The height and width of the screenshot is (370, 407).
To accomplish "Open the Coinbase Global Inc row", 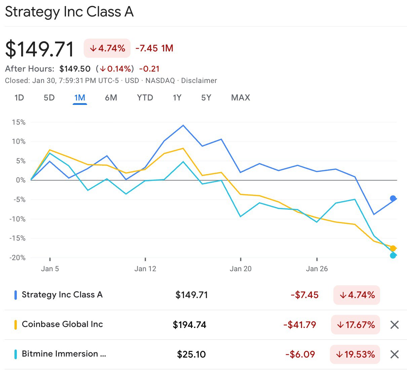I will click(x=62, y=324).
